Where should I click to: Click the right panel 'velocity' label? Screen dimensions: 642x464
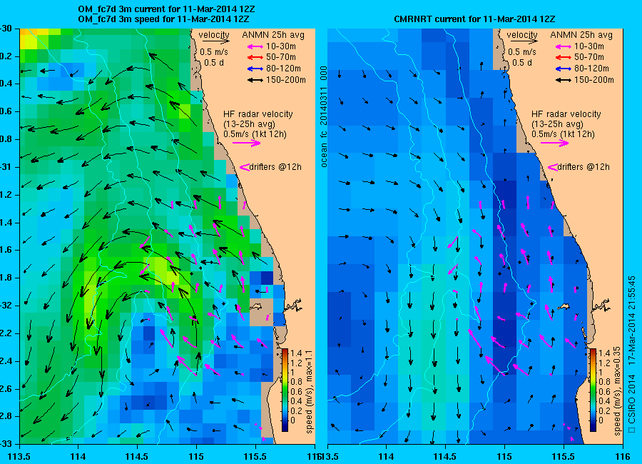tap(521, 35)
